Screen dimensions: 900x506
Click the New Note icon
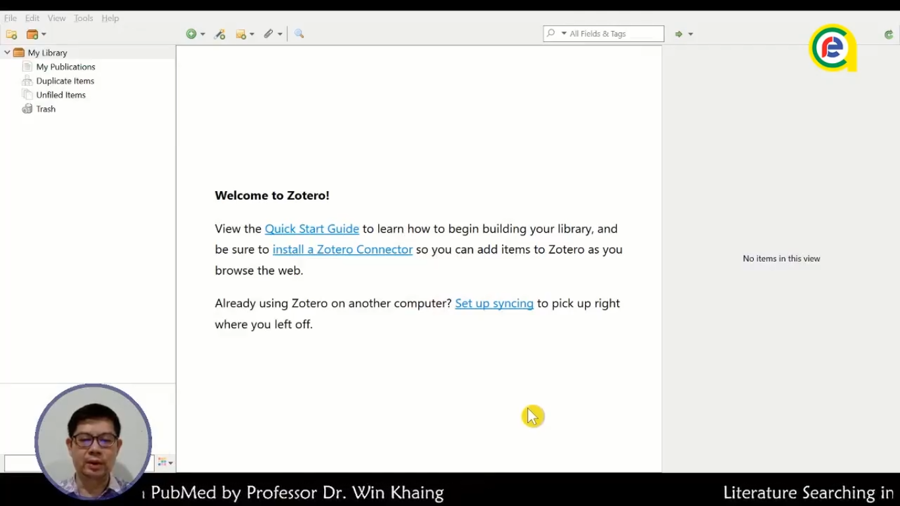241,34
